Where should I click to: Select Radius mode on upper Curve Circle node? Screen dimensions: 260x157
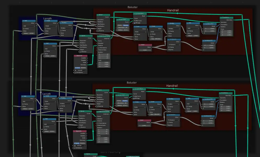(x=126, y=25)
